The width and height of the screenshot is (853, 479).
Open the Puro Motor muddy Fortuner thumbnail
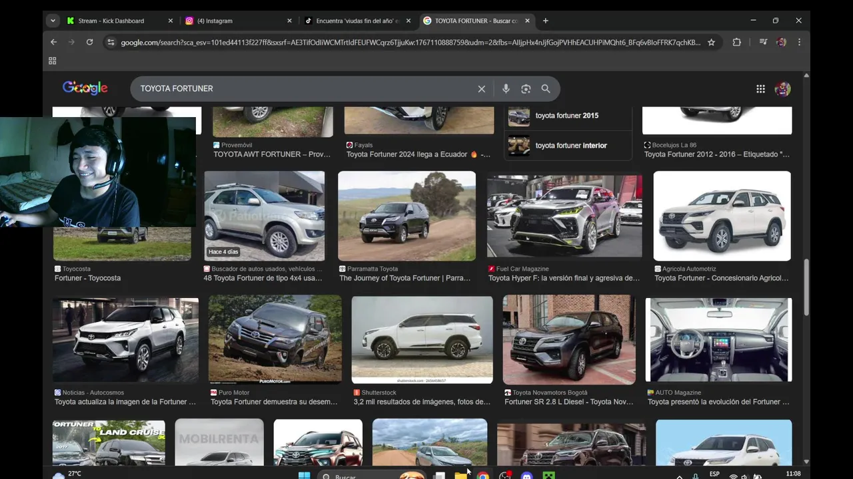(275, 340)
